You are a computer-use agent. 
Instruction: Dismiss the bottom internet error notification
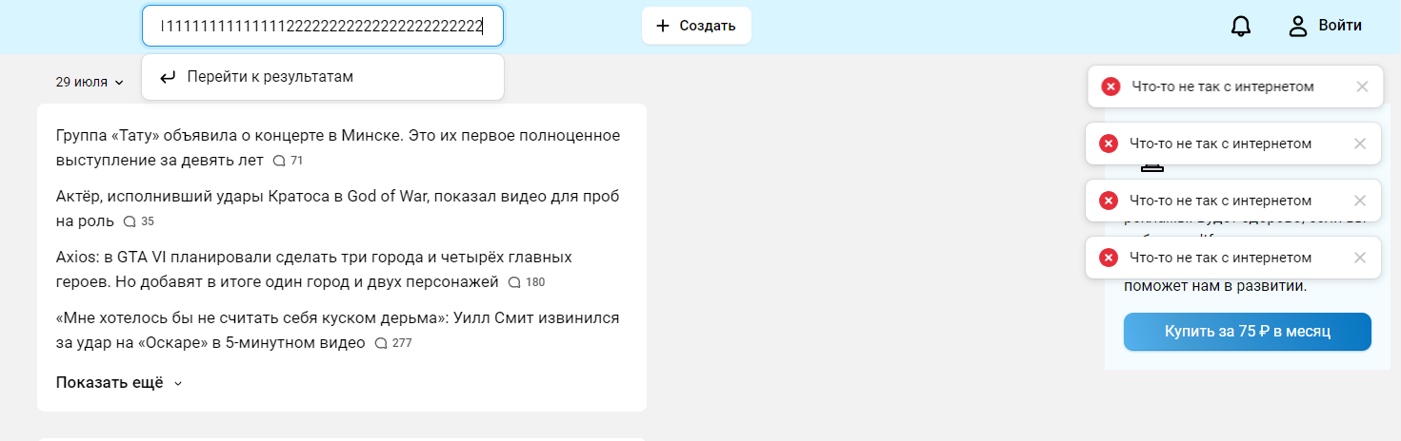pyautogui.click(x=1360, y=258)
